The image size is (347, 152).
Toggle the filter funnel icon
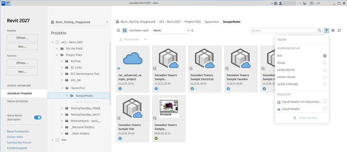[326, 30]
